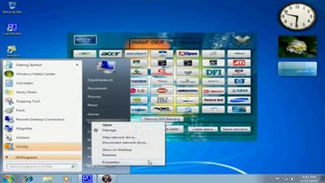Launch Windows Media Center
The image size is (325, 183).
pos(43,74)
